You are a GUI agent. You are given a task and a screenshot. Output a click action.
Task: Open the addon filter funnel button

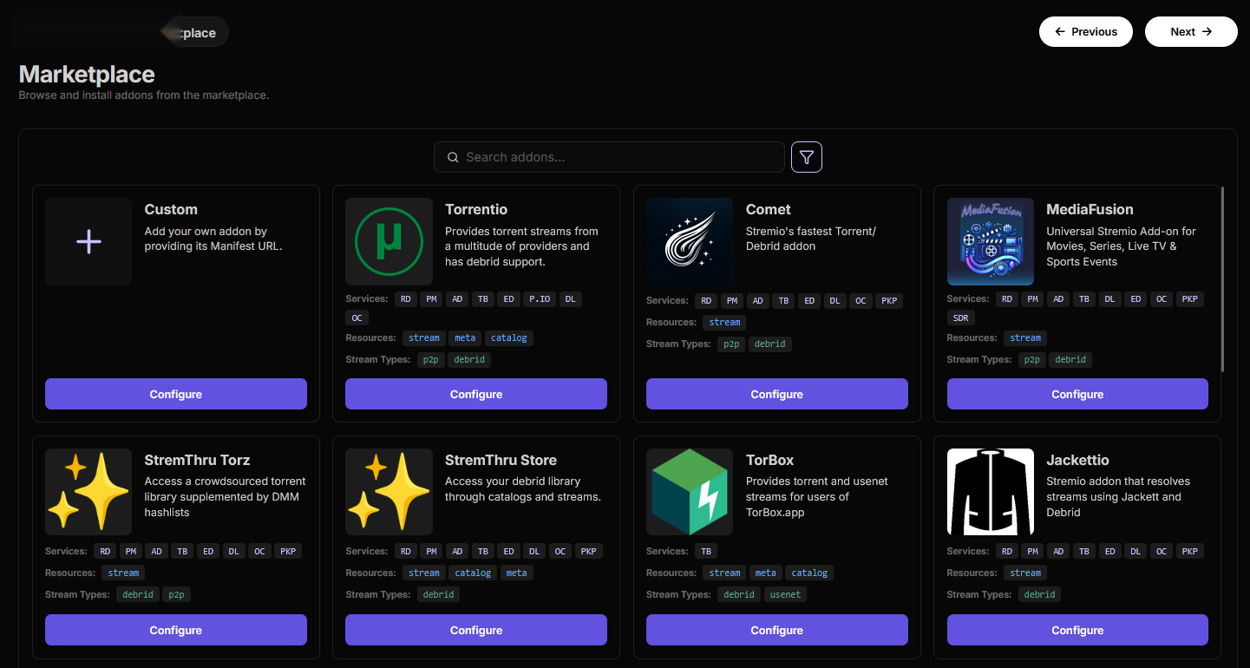tap(807, 157)
